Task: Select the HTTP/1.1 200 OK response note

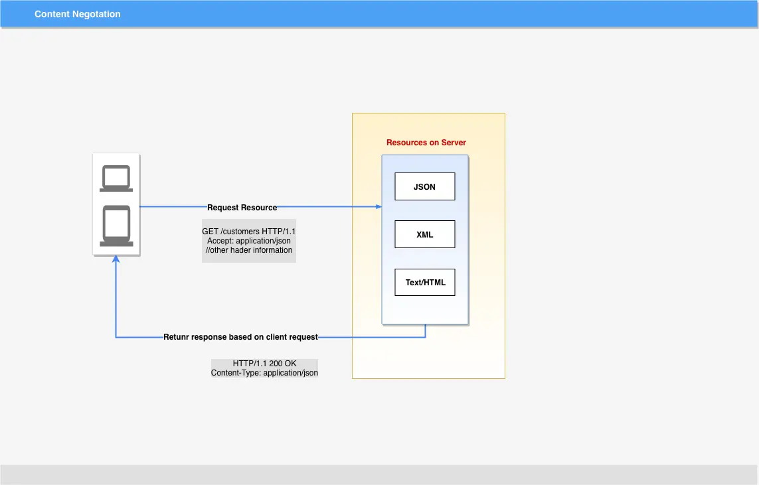Action: click(x=264, y=368)
